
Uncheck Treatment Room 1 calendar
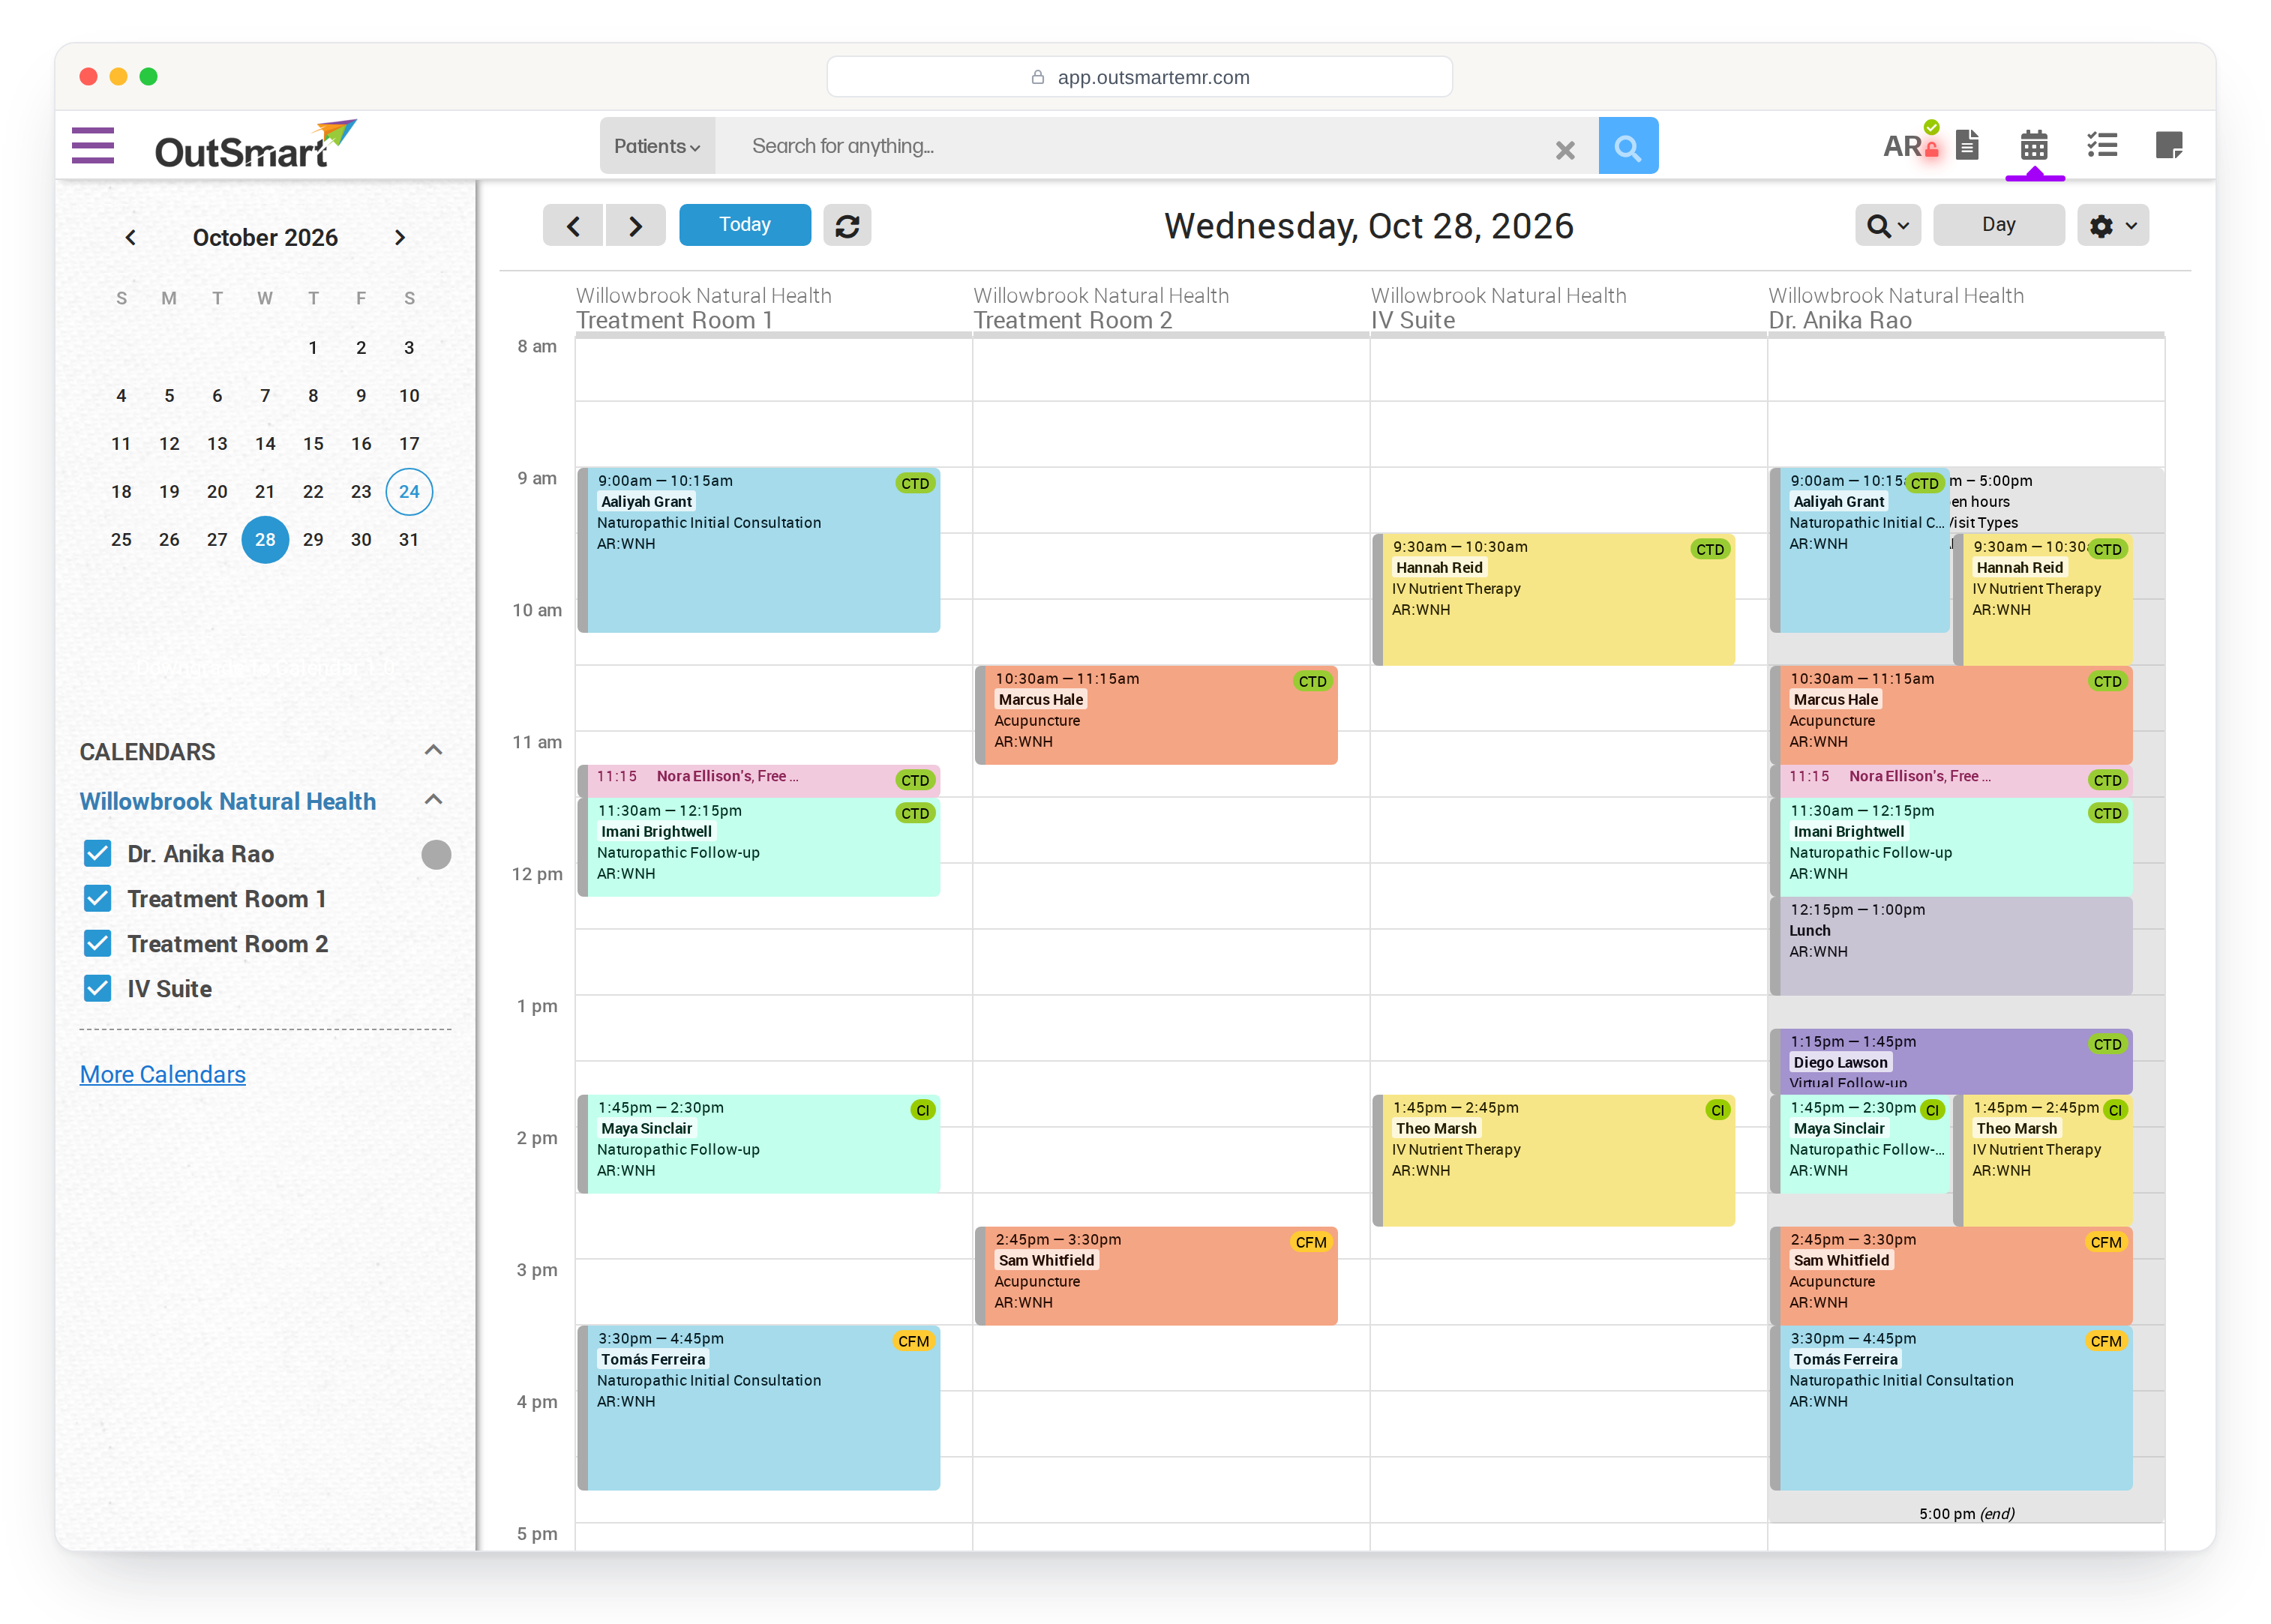tap(98, 898)
